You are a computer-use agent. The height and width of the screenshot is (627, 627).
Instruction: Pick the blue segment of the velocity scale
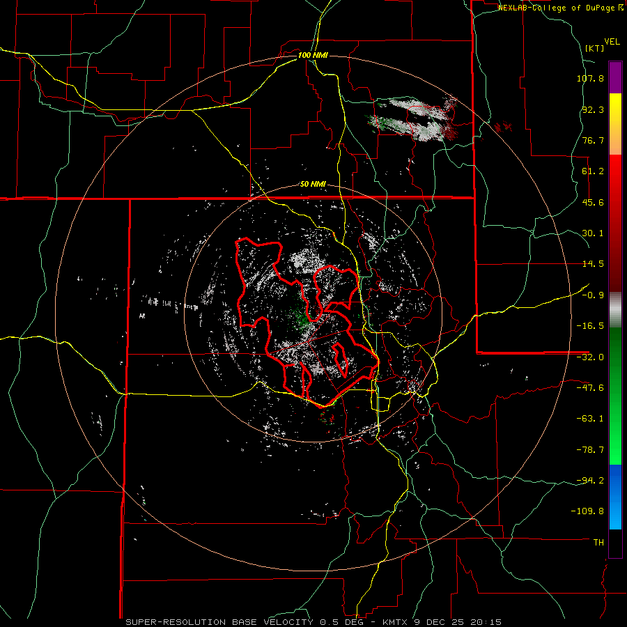coord(615,497)
